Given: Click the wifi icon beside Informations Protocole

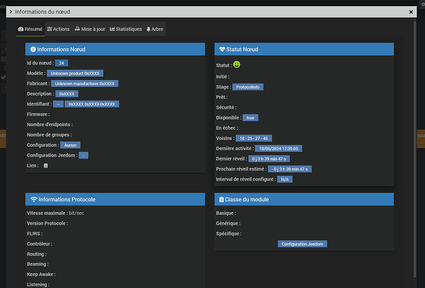Looking at the screenshot, I should (33, 199).
